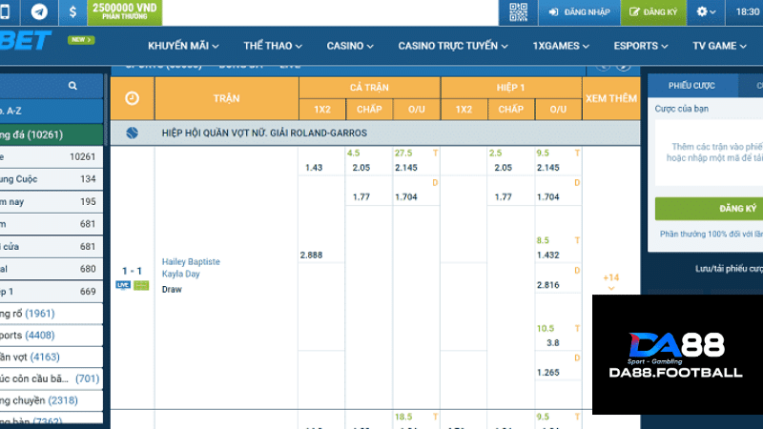Image resolution: width=763 pixels, height=429 pixels.
Task: Select the 1.43 odds in 1X2 column
Action: pos(314,168)
